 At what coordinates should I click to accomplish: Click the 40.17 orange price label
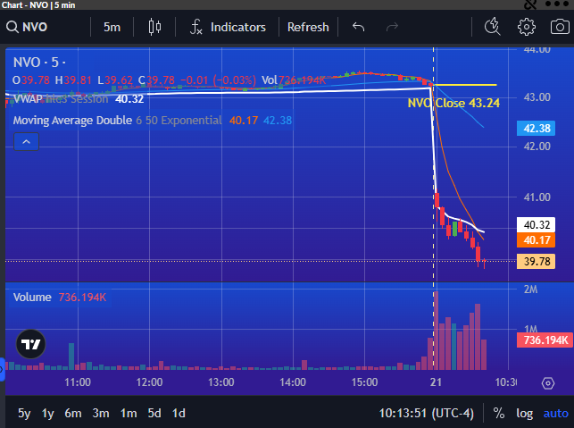(536, 240)
